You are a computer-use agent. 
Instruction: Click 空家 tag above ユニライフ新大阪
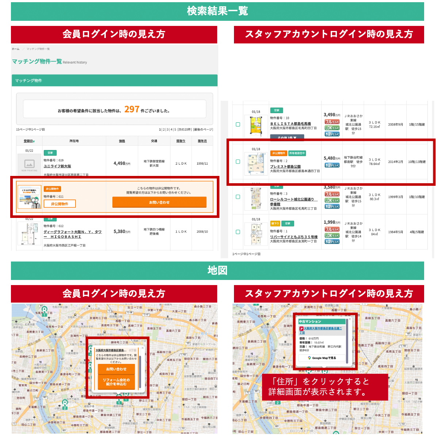(50, 153)
